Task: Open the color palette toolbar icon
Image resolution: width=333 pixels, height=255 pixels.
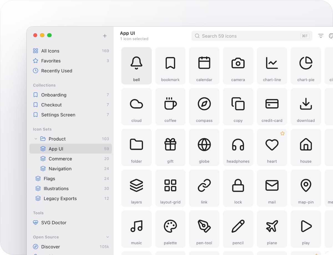Action: pos(331,36)
